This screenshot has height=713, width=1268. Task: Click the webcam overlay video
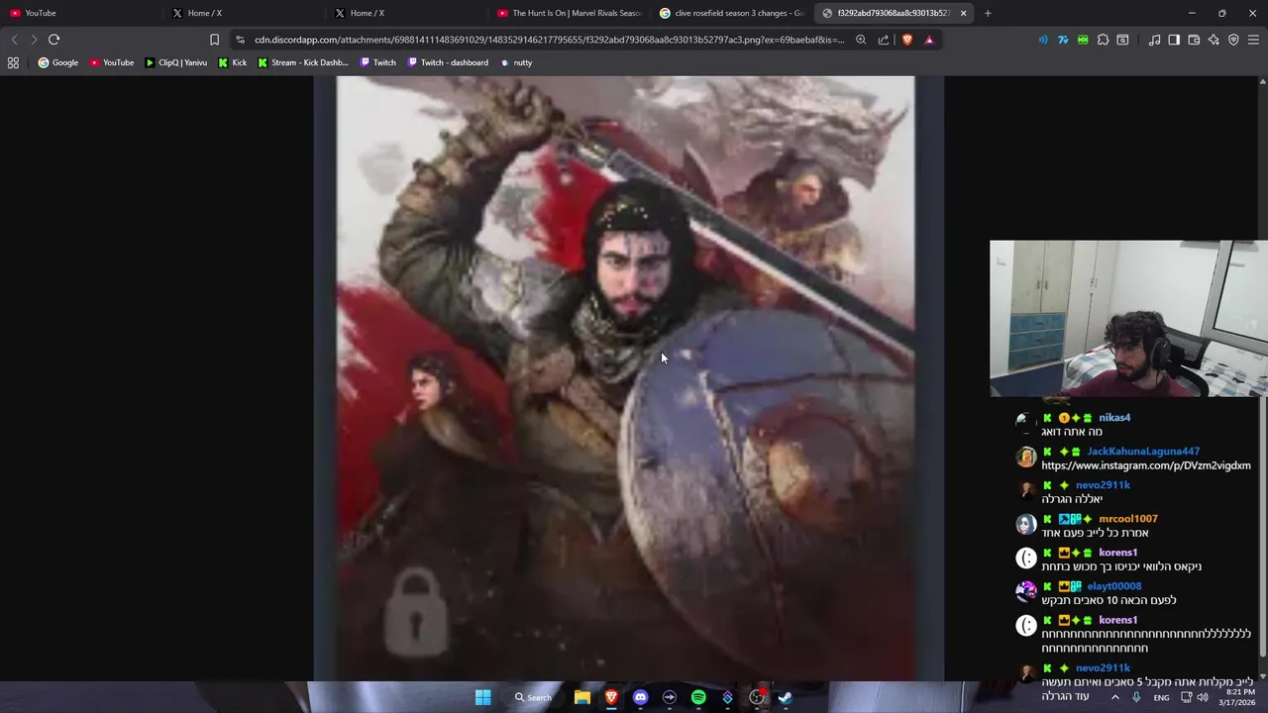pyautogui.click(x=1128, y=319)
